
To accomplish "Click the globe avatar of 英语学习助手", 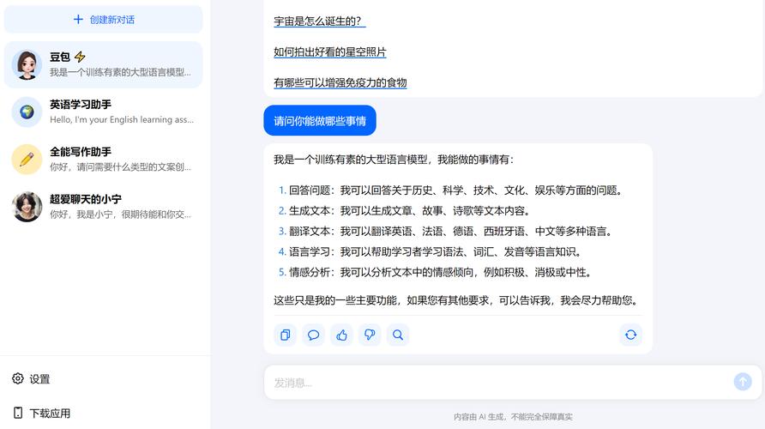I will (x=27, y=112).
